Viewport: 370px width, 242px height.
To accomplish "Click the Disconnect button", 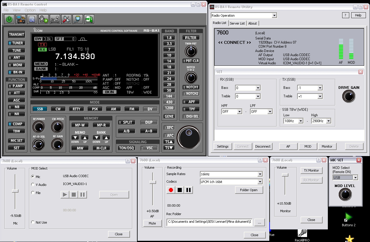I will coord(263,146).
